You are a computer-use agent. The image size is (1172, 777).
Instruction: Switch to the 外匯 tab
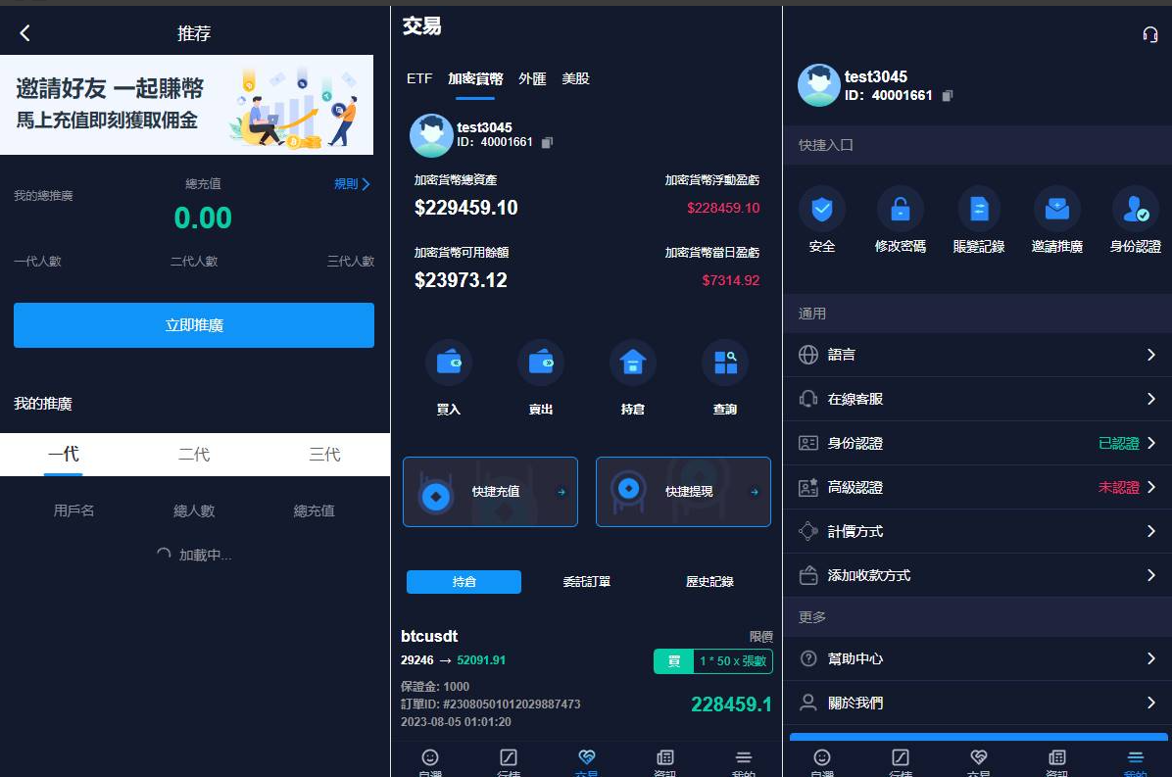[x=532, y=78]
